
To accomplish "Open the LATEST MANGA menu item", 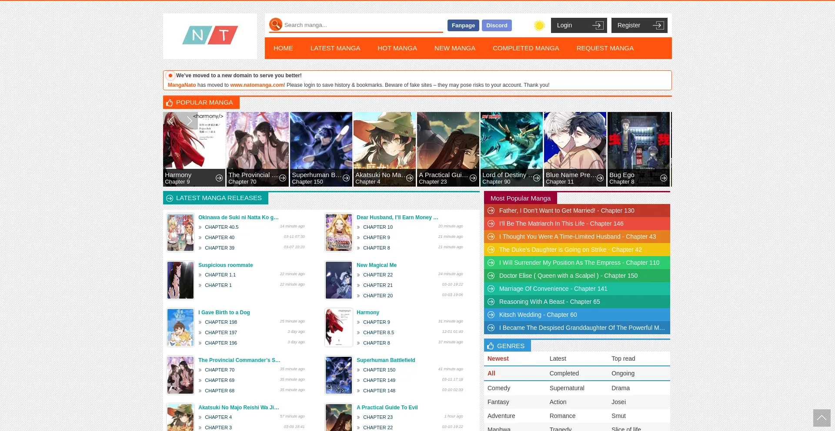I will click(x=335, y=48).
